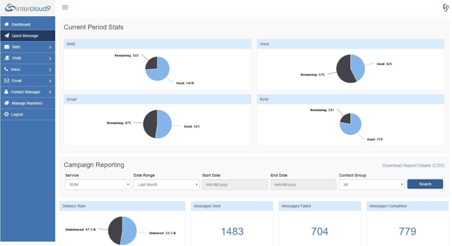
Task: Click the Email usage pie chart
Action: coord(157,124)
